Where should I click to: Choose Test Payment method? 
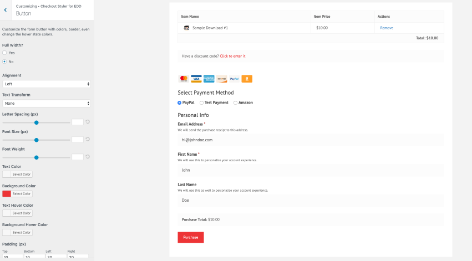tap(202, 103)
